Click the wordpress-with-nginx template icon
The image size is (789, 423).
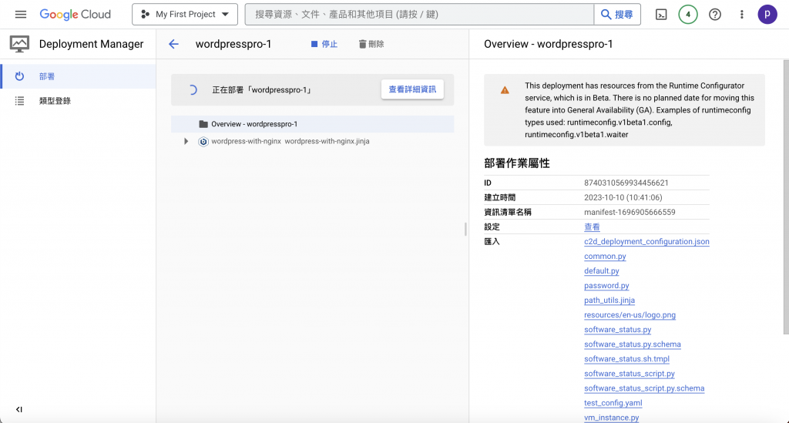coord(203,141)
